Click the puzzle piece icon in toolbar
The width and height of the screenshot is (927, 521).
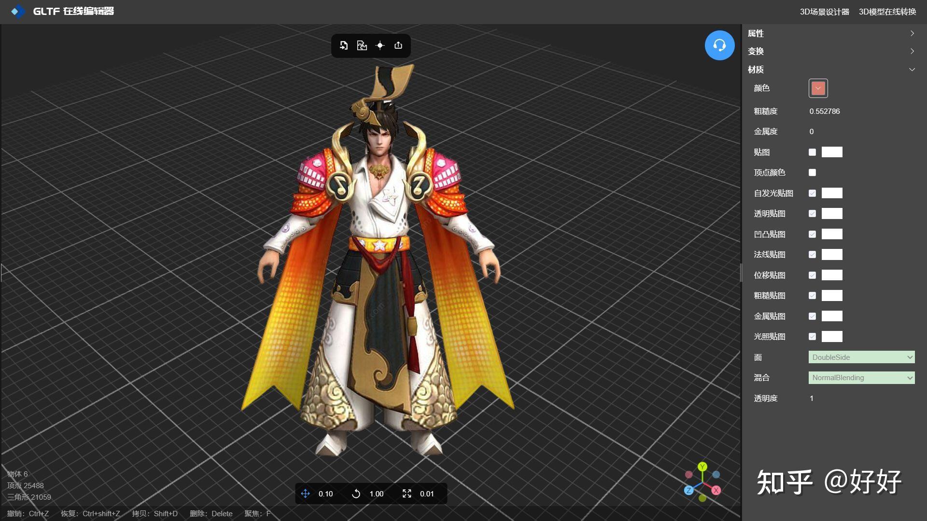[362, 45]
